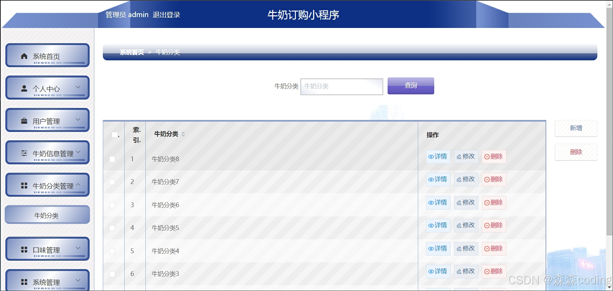The width and height of the screenshot is (613, 291).
Task: View details of 牛奶分类5
Action: (x=438, y=225)
